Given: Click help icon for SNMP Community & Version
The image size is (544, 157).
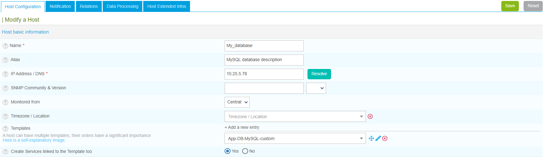Looking at the screenshot, I should [5, 88].
